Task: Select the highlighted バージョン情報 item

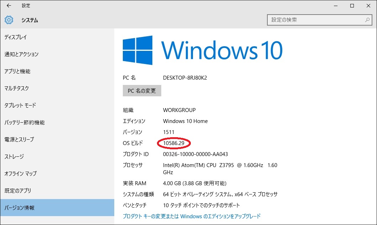Action: (x=20, y=208)
